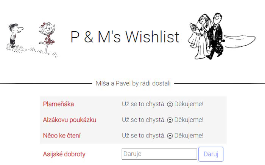The image size is (265, 165).
Task: Click the dancing girl with red dress
Action: [47, 37]
